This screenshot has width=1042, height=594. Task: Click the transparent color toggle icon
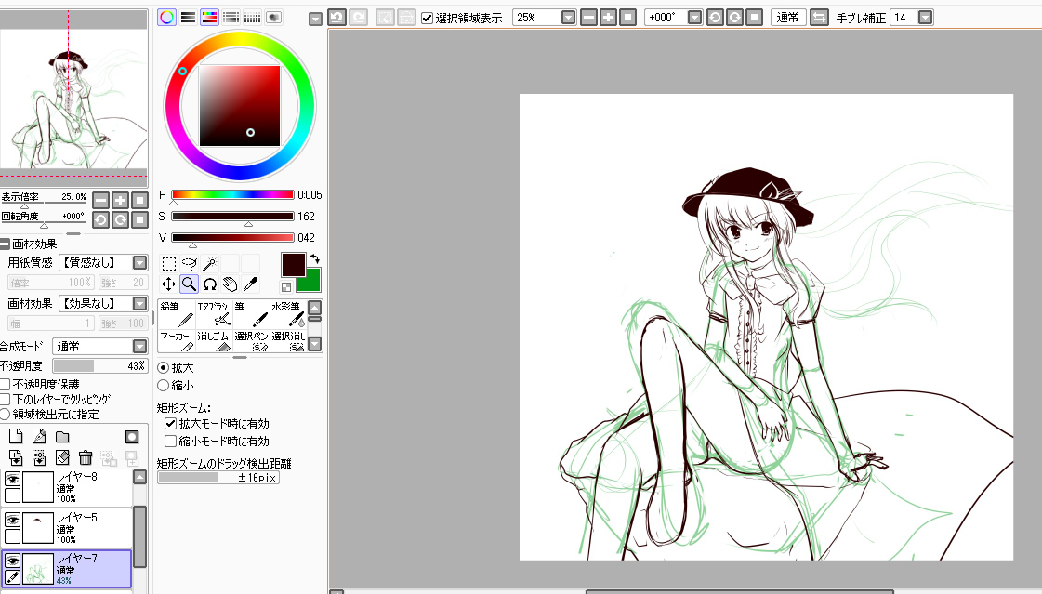(286, 287)
